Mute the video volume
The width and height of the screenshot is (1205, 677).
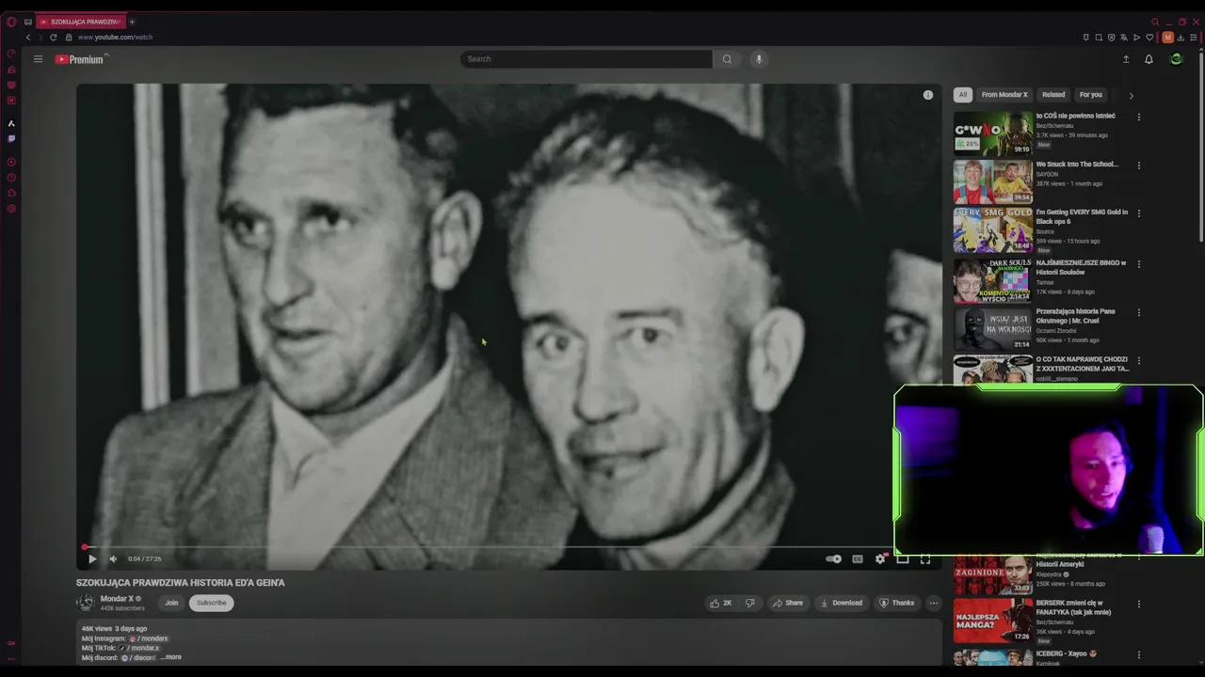pyautogui.click(x=113, y=559)
